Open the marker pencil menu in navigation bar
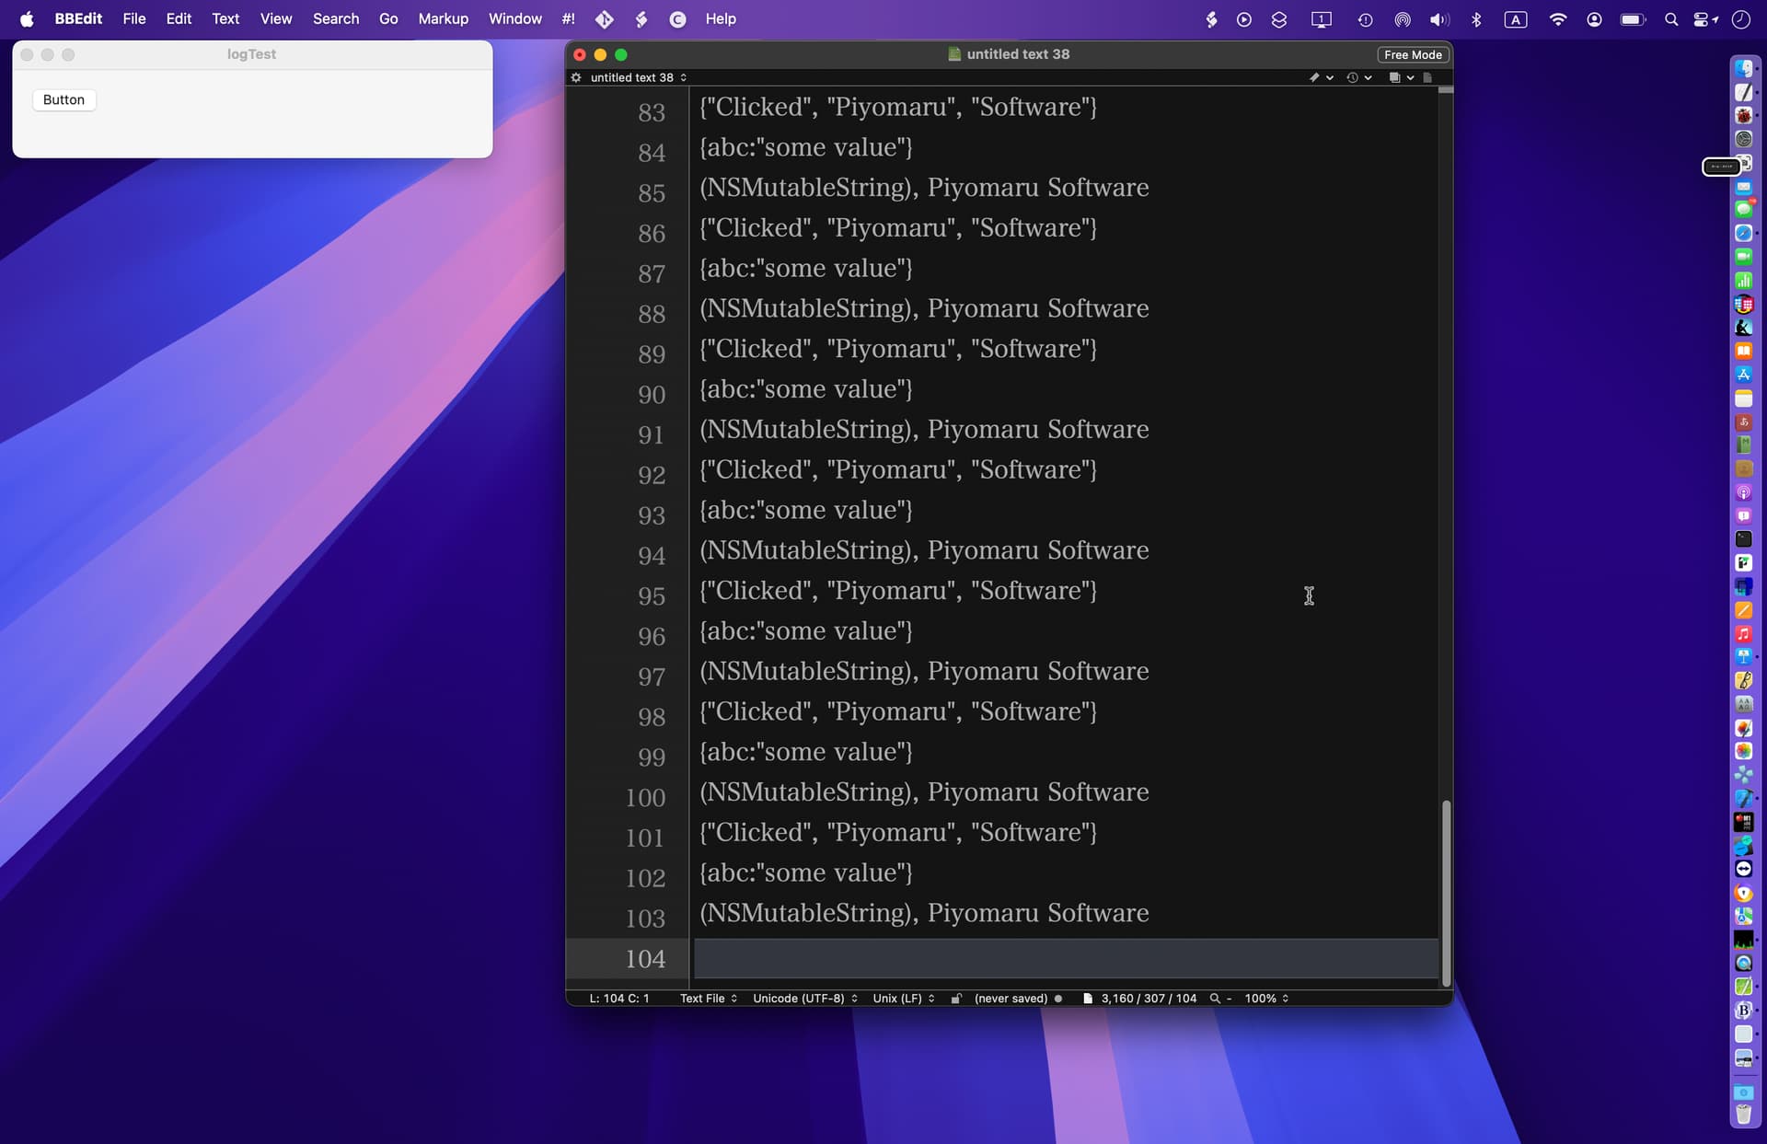Image resolution: width=1767 pixels, height=1144 pixels. pos(1321,77)
